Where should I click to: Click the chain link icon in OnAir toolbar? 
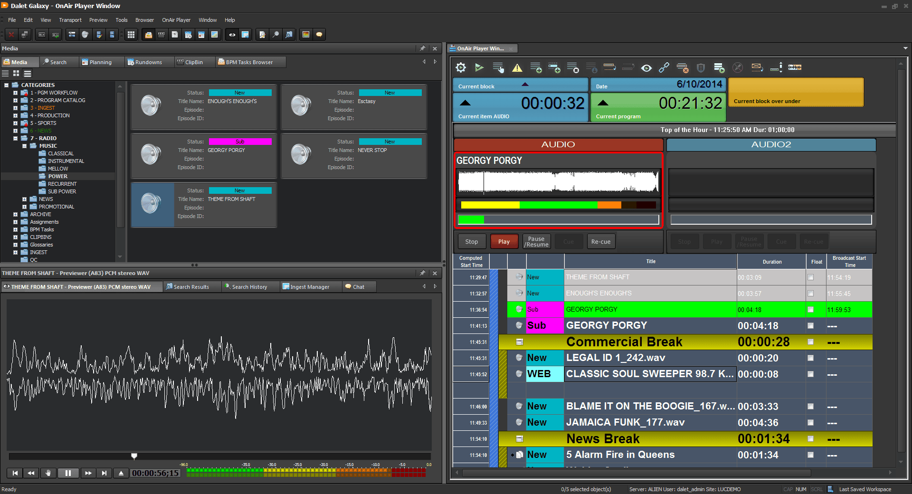tap(664, 67)
